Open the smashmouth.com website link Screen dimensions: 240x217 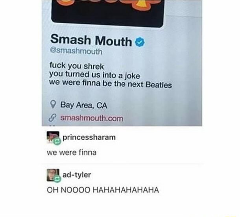pos(92,118)
